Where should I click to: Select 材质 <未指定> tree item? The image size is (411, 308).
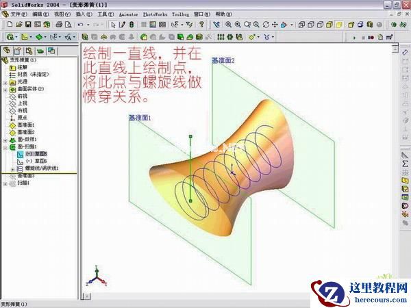coord(34,75)
